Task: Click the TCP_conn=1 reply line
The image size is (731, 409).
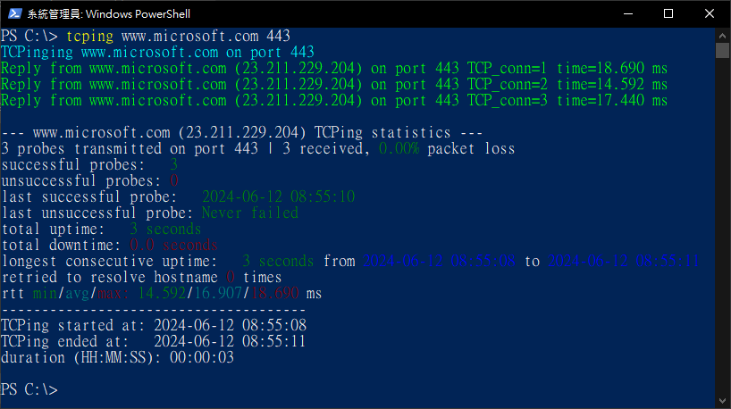Action: [x=334, y=69]
